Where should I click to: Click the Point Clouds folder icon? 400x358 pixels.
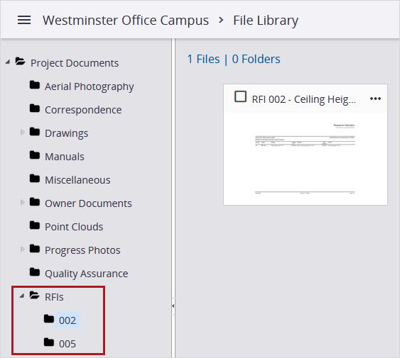tap(34, 225)
